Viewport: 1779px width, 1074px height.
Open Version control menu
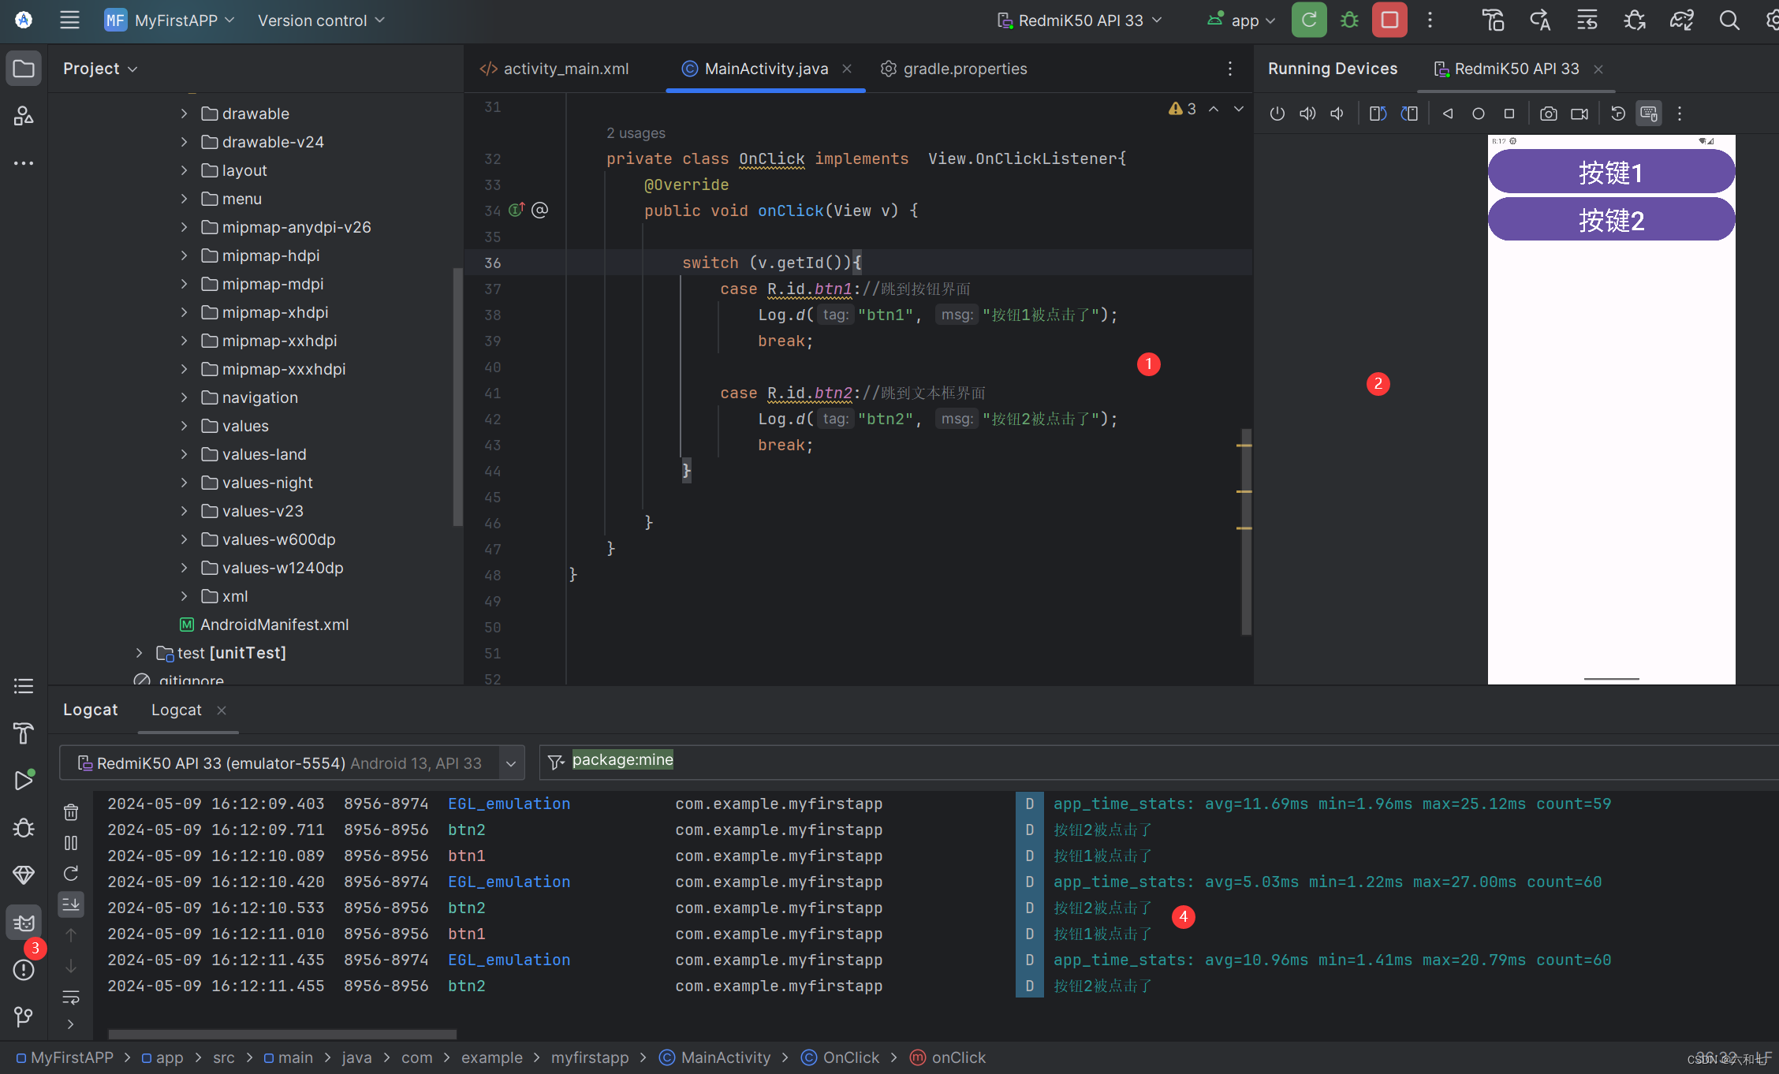323,21
